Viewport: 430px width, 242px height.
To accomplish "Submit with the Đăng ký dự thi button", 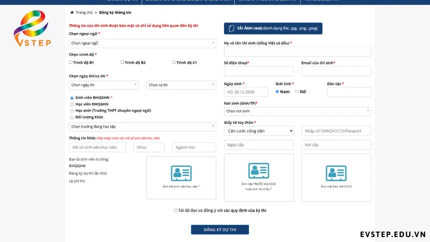I will point(220,229).
